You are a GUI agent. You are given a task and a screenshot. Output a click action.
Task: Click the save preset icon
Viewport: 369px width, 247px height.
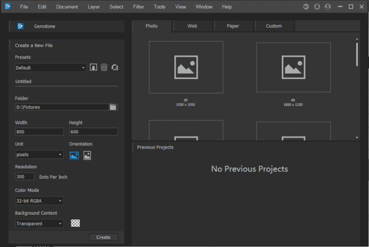pyautogui.click(x=93, y=67)
